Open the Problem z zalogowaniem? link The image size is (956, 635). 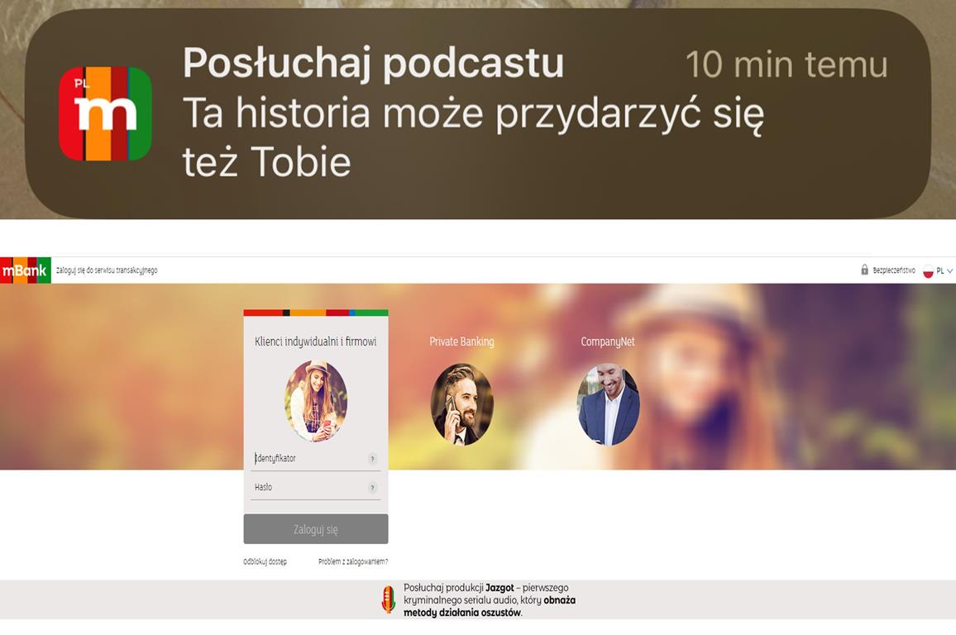353,562
